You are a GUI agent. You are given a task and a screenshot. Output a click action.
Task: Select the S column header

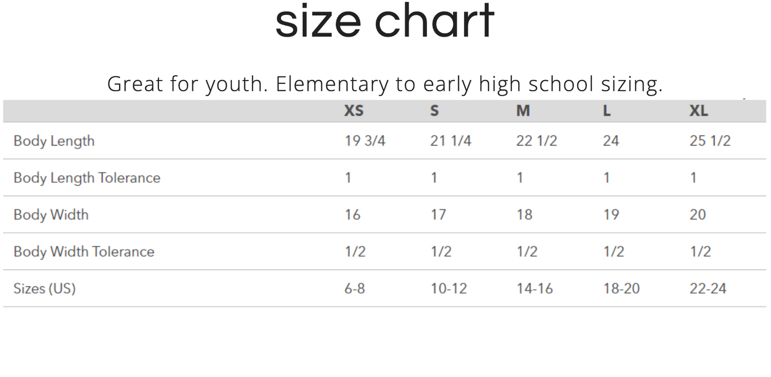point(434,111)
